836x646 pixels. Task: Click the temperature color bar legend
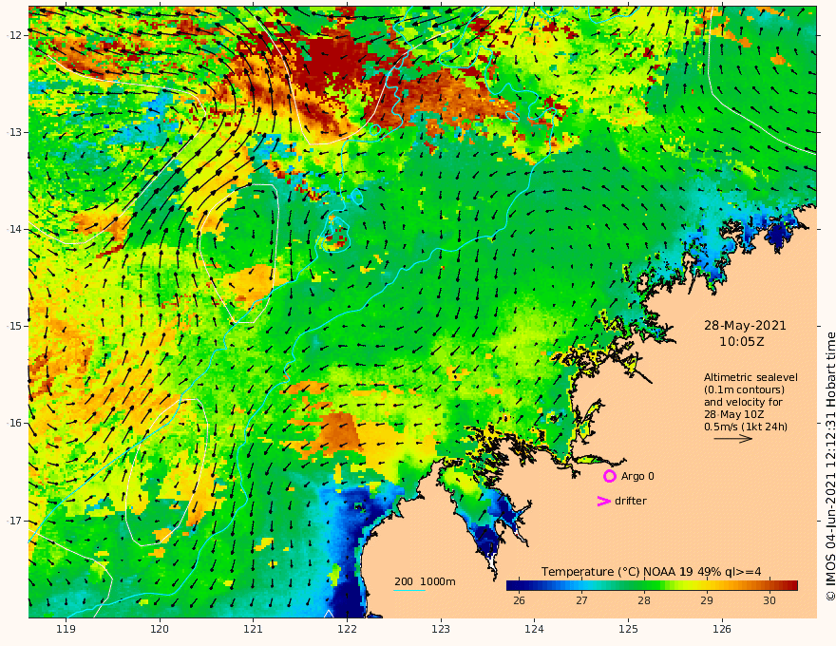click(652, 586)
